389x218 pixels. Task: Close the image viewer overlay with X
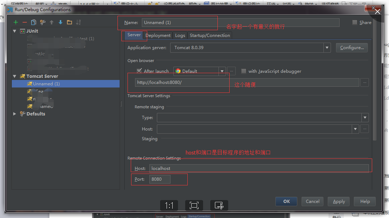tap(377, 11)
